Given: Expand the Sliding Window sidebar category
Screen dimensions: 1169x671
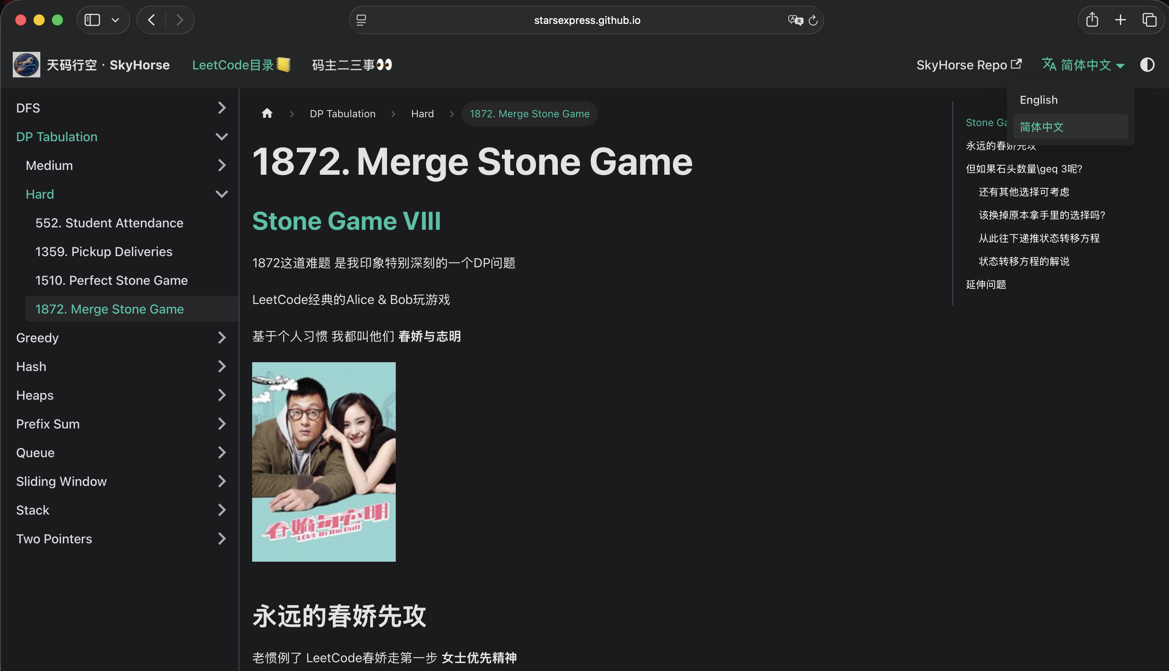Looking at the screenshot, I should pyautogui.click(x=222, y=481).
